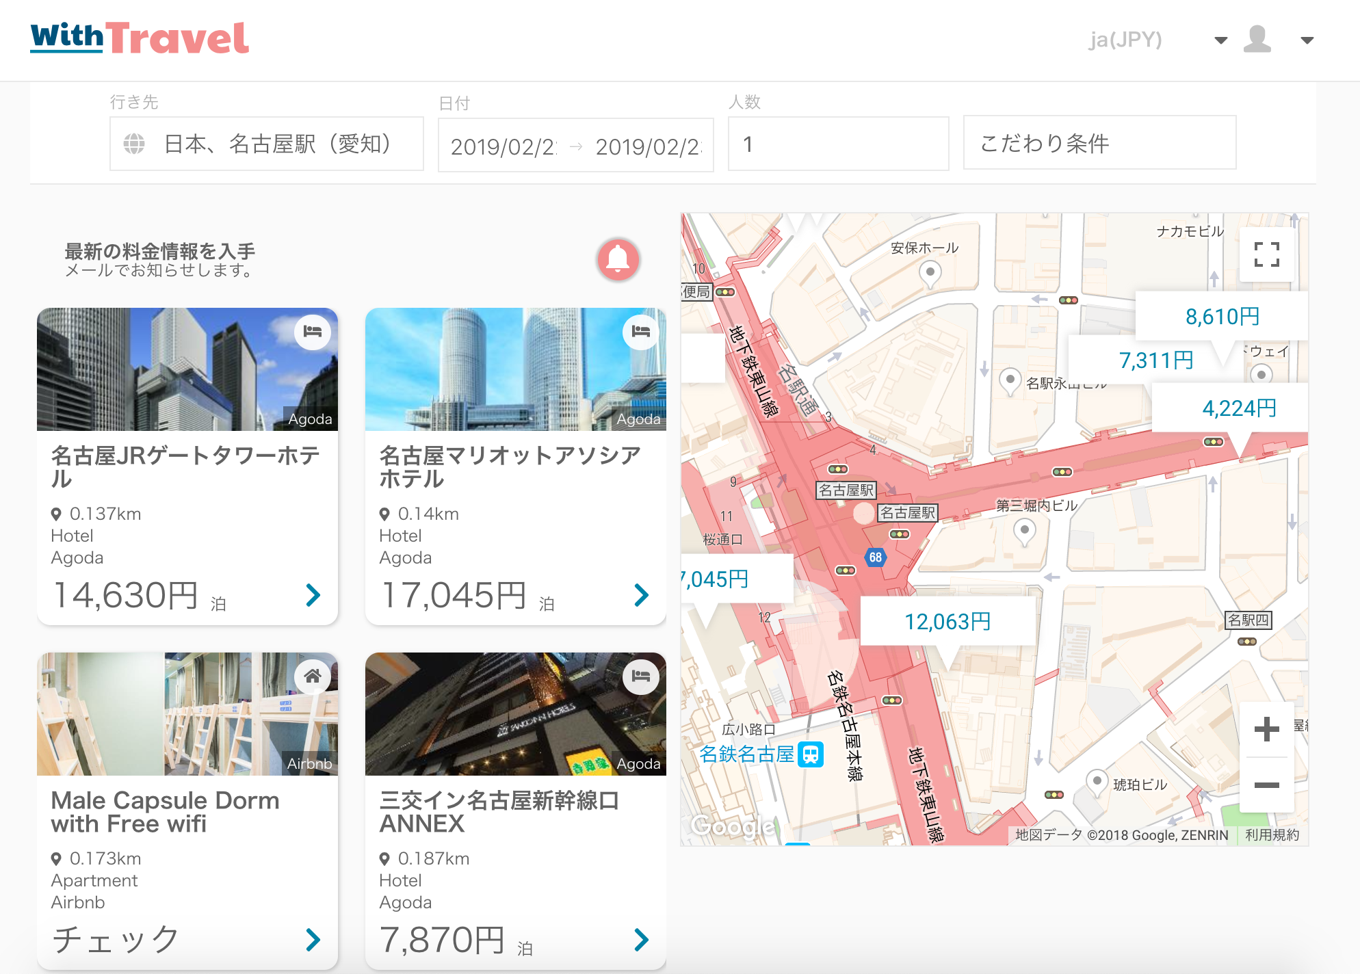Click the user profile avatar icon
1360x974 pixels.
tap(1257, 40)
